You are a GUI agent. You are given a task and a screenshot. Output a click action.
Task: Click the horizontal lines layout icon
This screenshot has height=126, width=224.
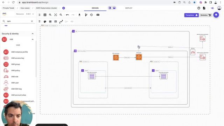point(50,22)
